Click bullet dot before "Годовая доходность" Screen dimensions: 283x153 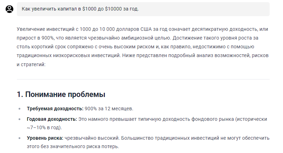pos(20,119)
